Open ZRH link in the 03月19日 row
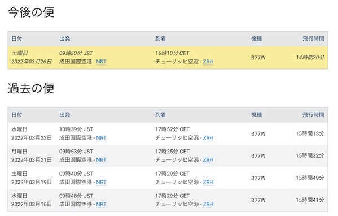Viewport: 338px width, 216px height. [208, 182]
